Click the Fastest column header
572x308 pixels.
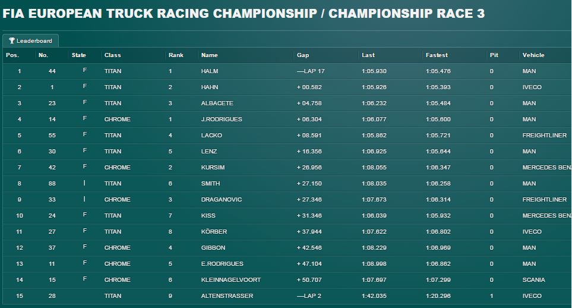[437, 55]
